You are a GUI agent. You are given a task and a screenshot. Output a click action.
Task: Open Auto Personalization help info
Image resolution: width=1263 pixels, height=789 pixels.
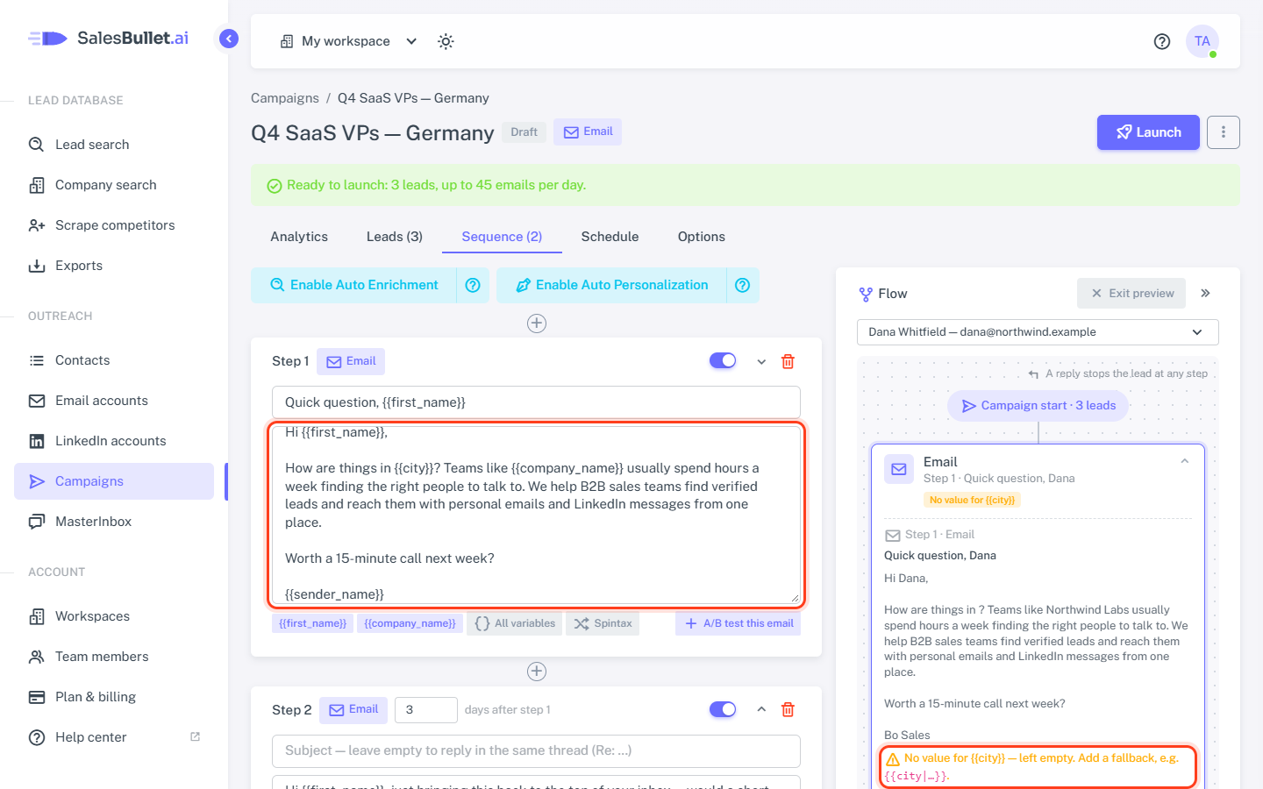pos(743,285)
